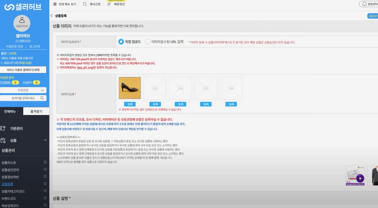Click the third empty image placeholder
This screenshot has width=378, height=208.
(180, 88)
